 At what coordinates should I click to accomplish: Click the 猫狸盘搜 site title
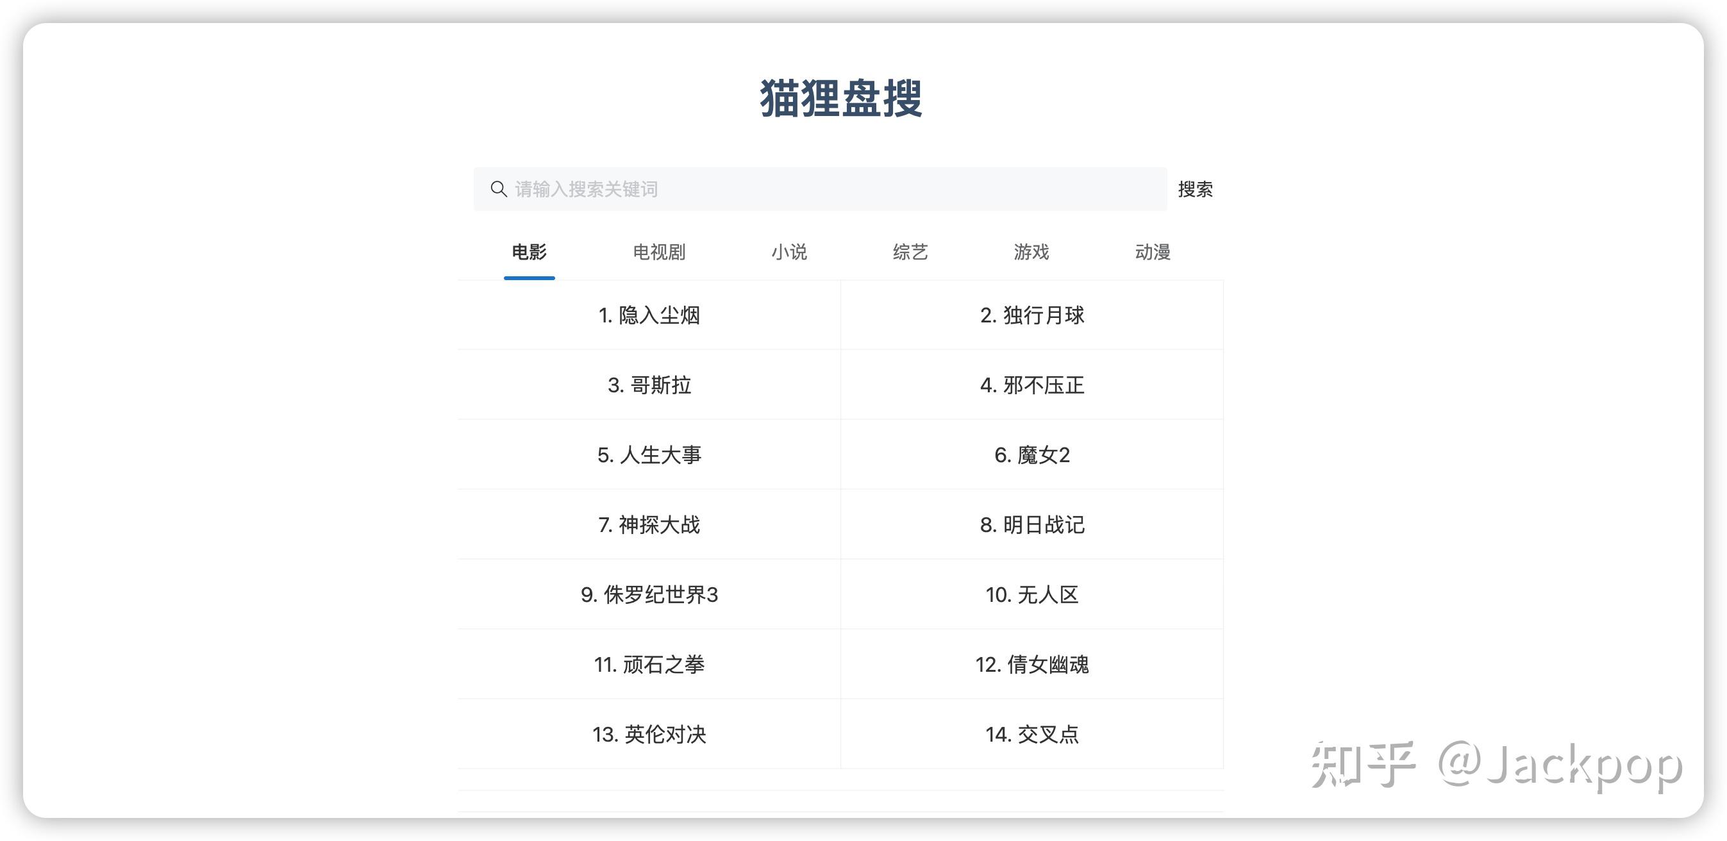(x=840, y=99)
